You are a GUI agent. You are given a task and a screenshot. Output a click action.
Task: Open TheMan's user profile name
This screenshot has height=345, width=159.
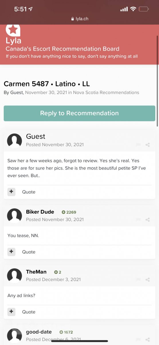[x=36, y=272]
